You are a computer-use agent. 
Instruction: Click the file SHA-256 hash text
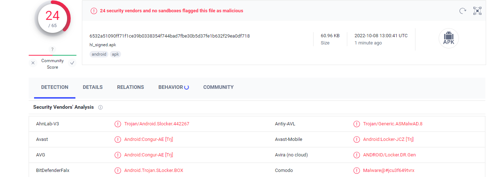tap(170, 36)
